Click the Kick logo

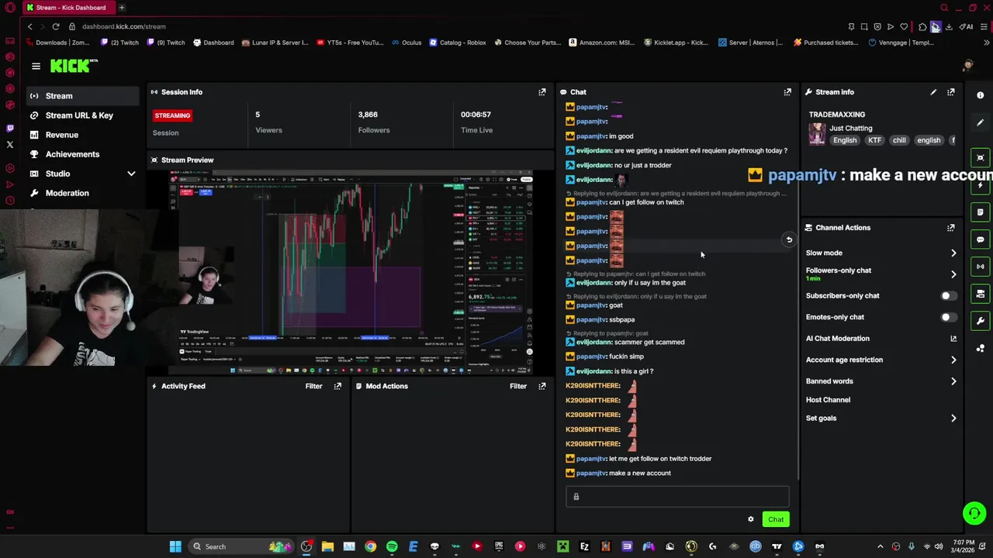[x=73, y=66]
